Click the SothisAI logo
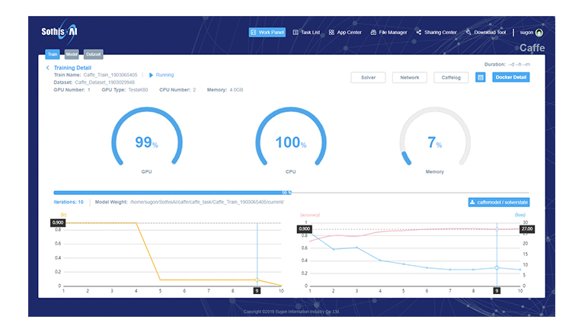Image resolution: width=585 pixels, height=329 pixels. click(x=61, y=32)
